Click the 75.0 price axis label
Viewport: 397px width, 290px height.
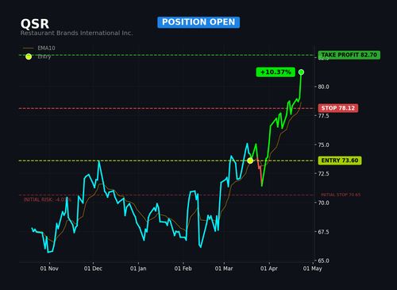point(323,145)
